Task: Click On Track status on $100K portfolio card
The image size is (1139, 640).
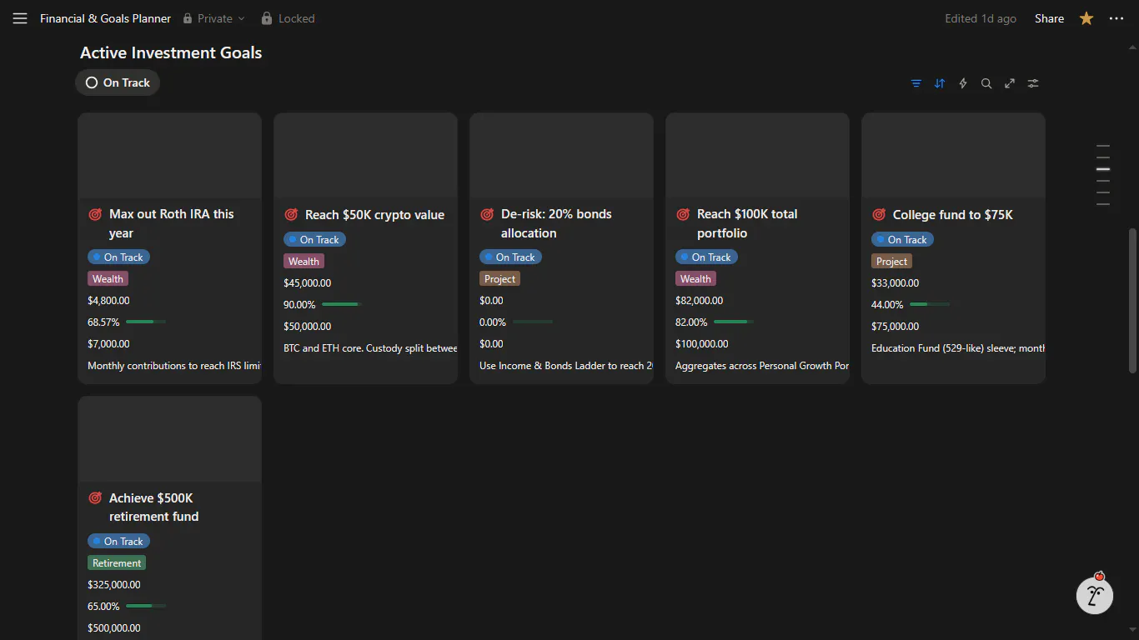Action: click(706, 257)
